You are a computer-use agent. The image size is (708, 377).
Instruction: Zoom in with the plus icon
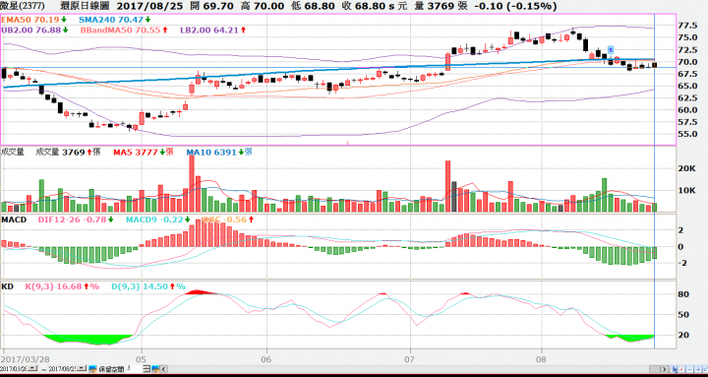tap(698, 369)
